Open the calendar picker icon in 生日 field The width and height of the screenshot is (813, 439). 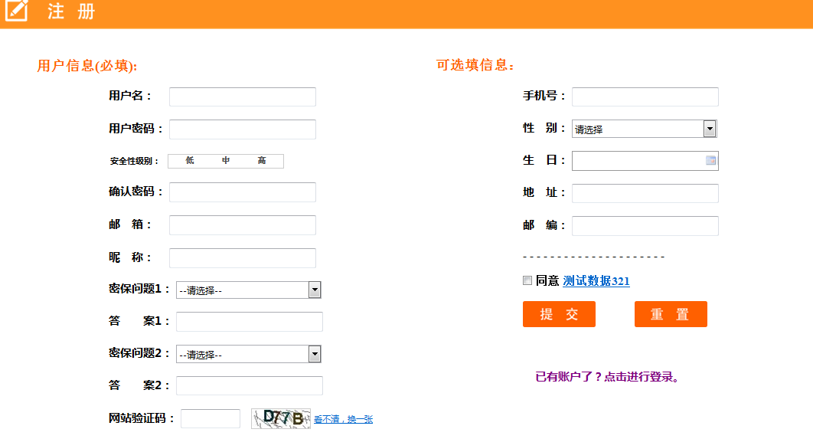710,161
